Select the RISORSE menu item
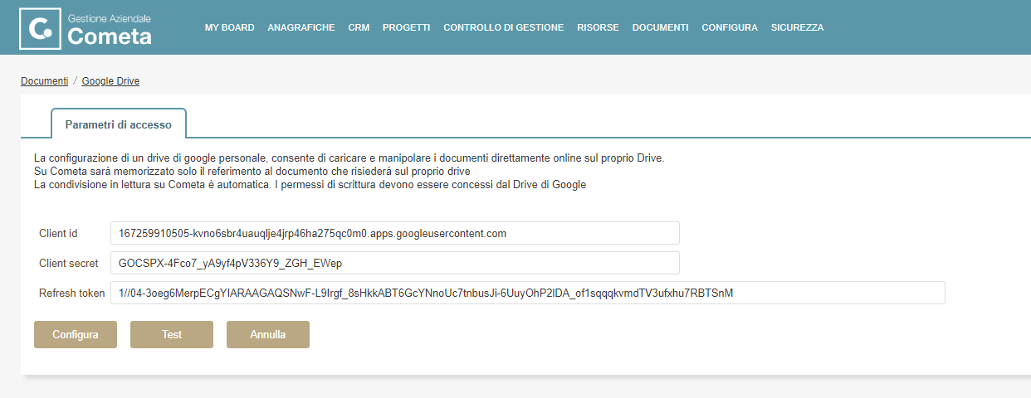 click(x=598, y=27)
